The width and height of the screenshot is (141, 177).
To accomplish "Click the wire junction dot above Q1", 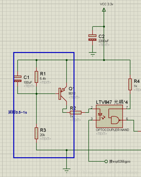I will pos(67,60).
